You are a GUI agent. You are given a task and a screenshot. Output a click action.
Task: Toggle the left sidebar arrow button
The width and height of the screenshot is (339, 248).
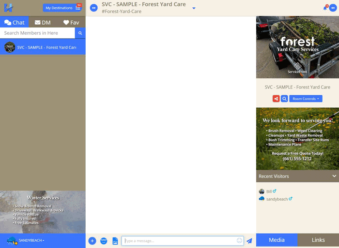94,8
